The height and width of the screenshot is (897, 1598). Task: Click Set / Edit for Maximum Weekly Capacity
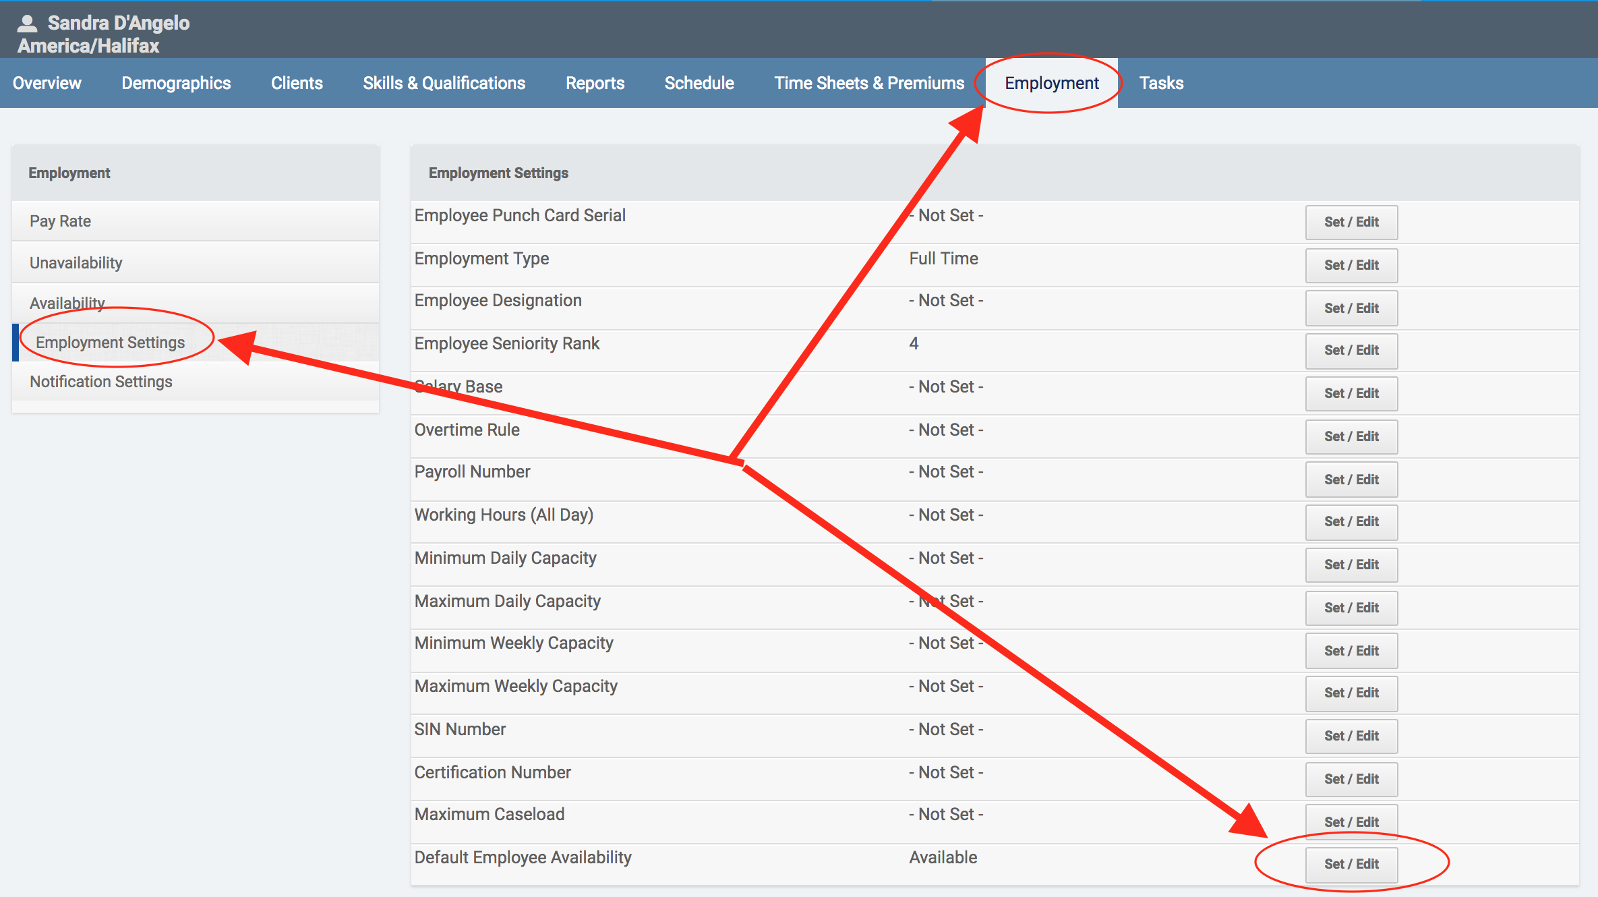click(1351, 693)
